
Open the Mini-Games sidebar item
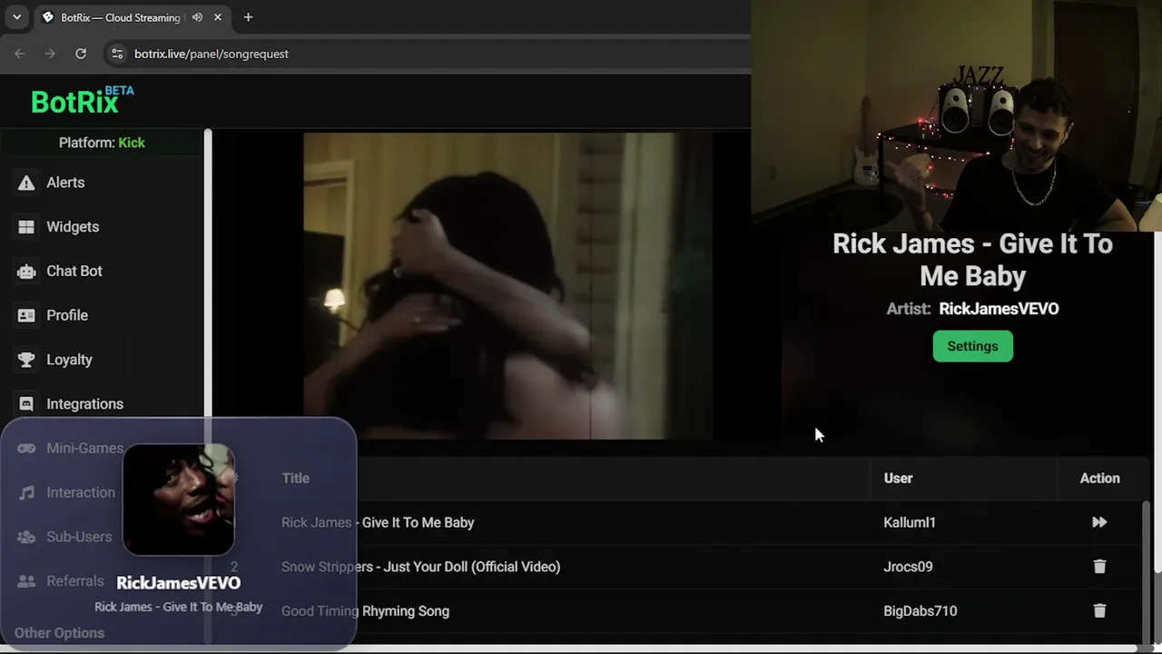click(x=73, y=448)
